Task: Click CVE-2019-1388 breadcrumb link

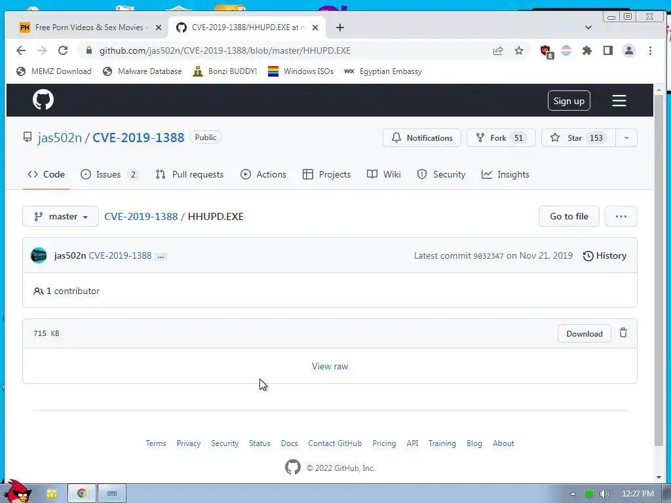Action: click(x=142, y=216)
